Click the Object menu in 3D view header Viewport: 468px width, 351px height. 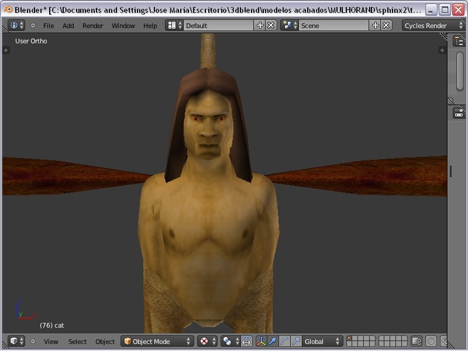[105, 342]
